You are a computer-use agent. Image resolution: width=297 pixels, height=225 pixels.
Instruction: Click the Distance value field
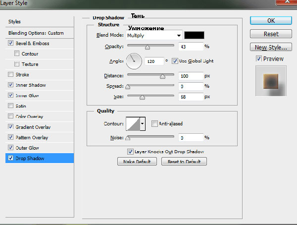point(191,76)
